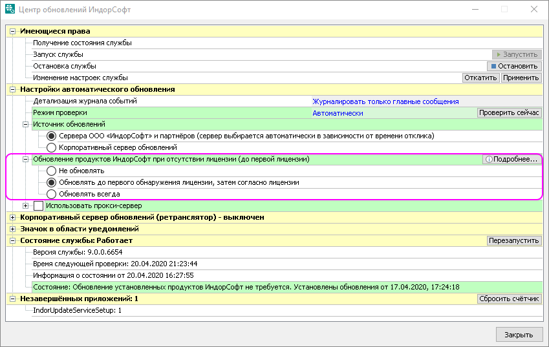Click Версия службы: 9.0.0.6654 text

78,252
